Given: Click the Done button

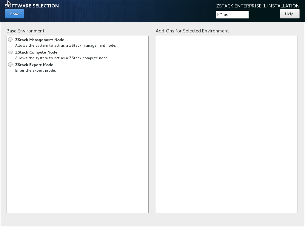Looking at the screenshot, I should [14, 14].
